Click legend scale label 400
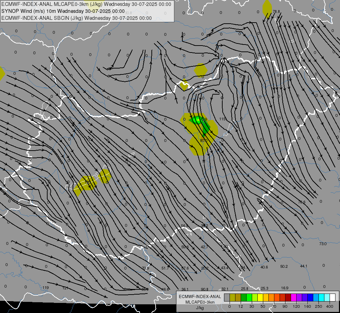The height and width of the screenshot is (313, 340). 330,306
